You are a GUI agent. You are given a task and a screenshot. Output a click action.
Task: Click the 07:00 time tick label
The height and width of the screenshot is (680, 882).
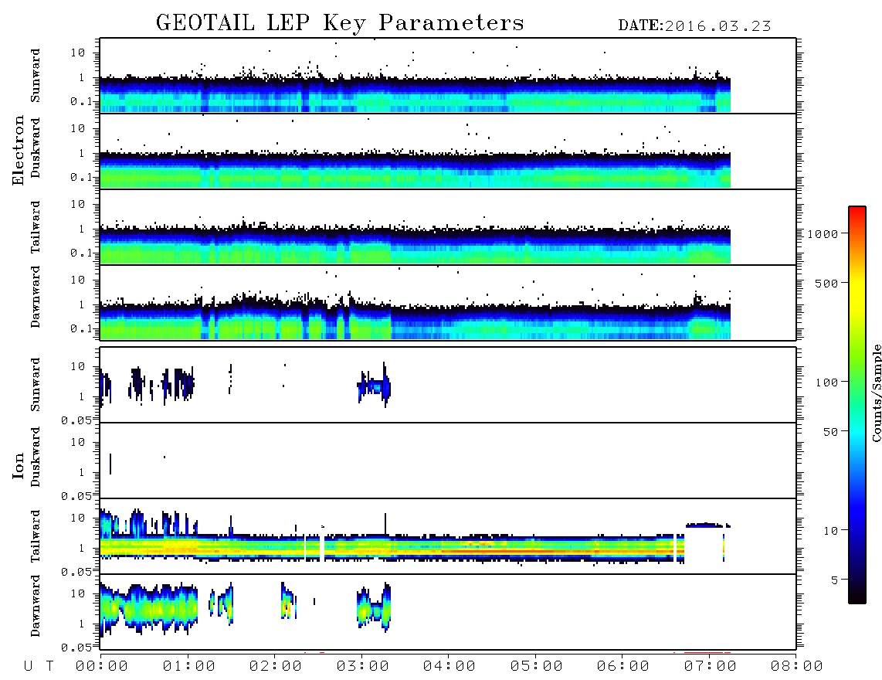tap(711, 667)
